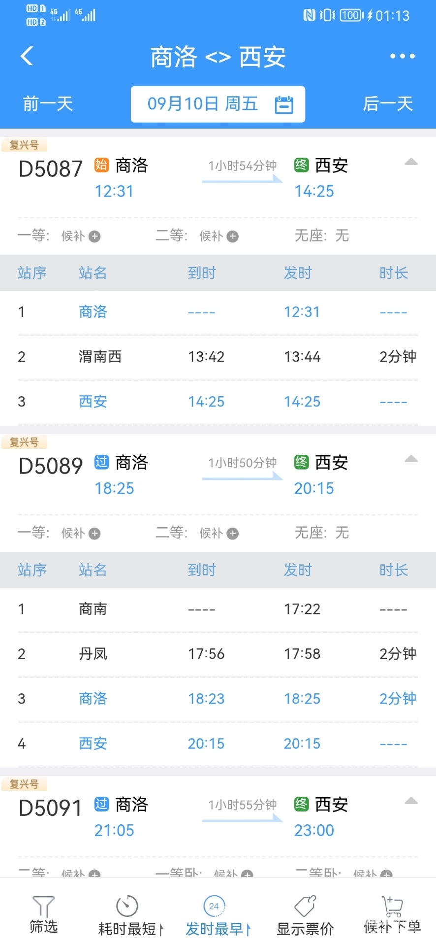
Task: Open 候补下单 waitlist order cart
Action: coord(392,916)
